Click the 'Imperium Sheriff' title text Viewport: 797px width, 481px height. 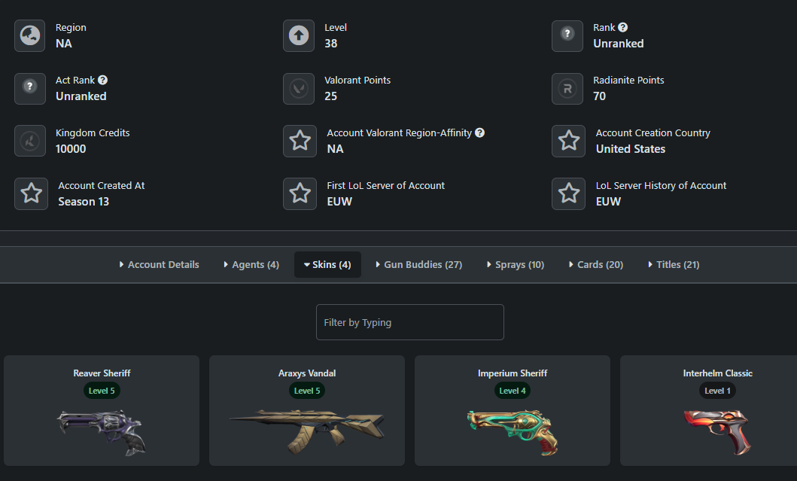[513, 373]
